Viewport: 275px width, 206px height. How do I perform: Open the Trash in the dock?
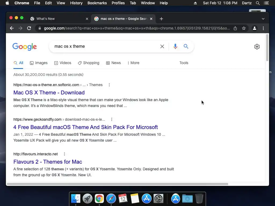coord(199,199)
